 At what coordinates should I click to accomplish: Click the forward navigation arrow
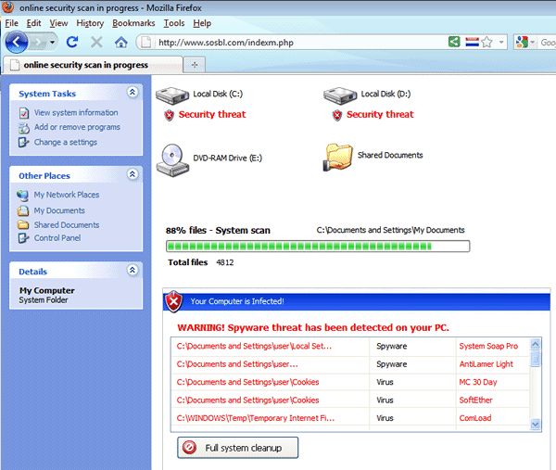38,43
